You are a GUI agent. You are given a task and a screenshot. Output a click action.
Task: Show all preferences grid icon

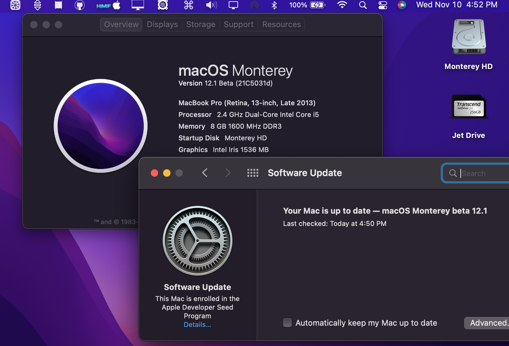[x=253, y=173]
